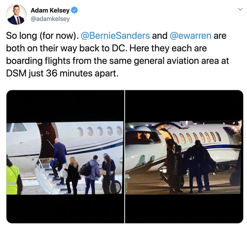Click the "So long (for now)." text
Image resolution: width=247 pixels, height=232 pixels.
tap(42, 36)
